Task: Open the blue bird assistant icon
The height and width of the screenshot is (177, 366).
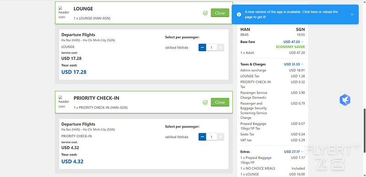Action: 345,100
